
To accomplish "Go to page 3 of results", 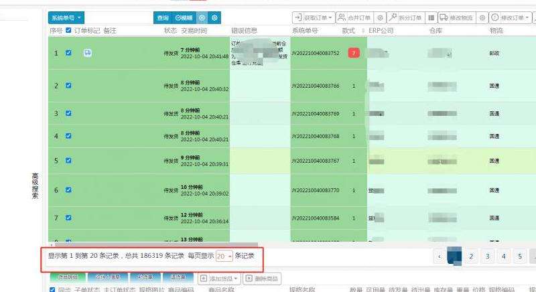I will (x=488, y=256).
